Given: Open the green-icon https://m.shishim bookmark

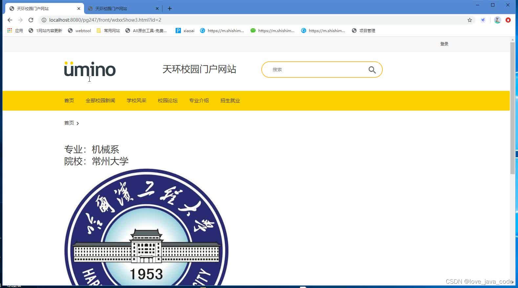Looking at the screenshot, I should (x=273, y=31).
